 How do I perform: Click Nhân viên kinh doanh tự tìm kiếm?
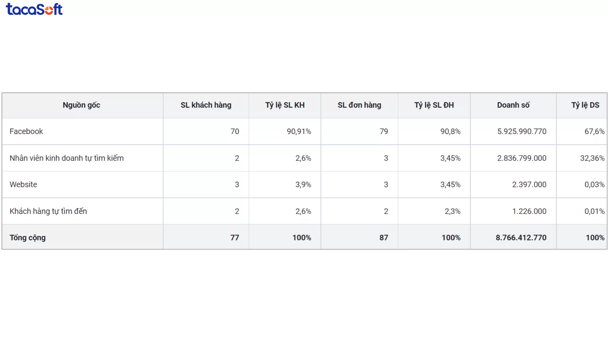(x=67, y=158)
